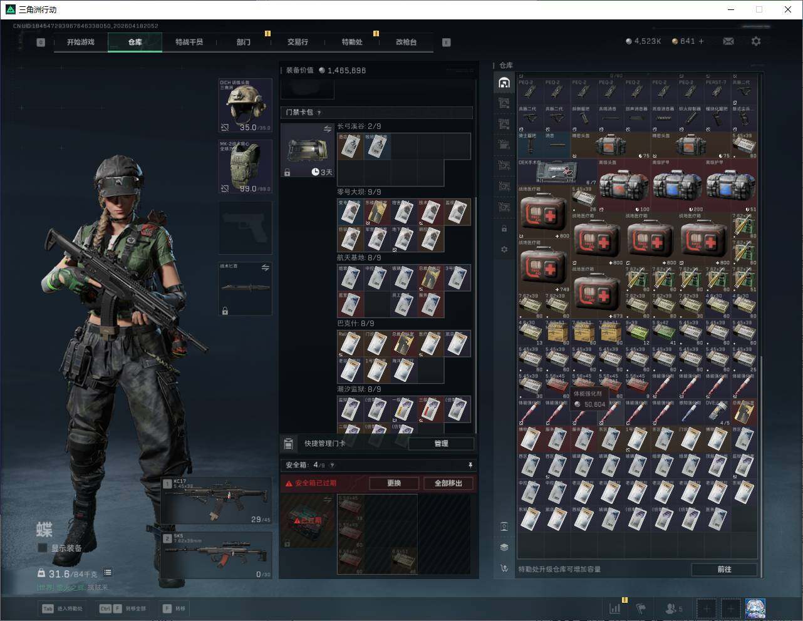This screenshot has height=621, width=803.
Task: Toggle the 显示装备 checkbox
Action: (x=43, y=548)
